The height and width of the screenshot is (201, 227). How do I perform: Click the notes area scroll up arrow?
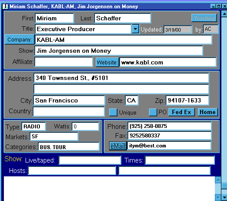[218, 180]
